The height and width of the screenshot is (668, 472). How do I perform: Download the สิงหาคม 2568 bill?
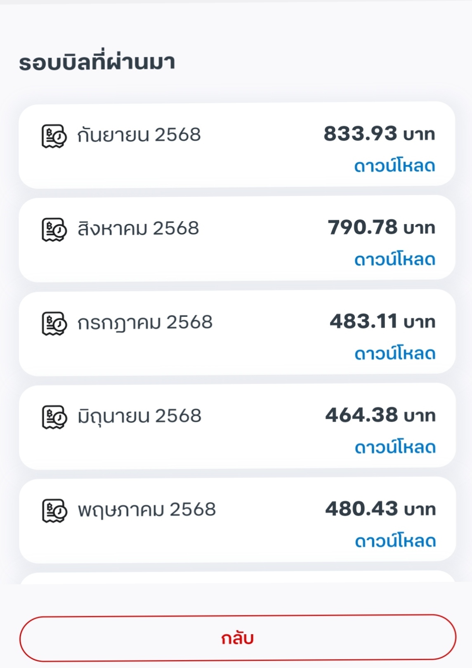pyautogui.click(x=394, y=260)
